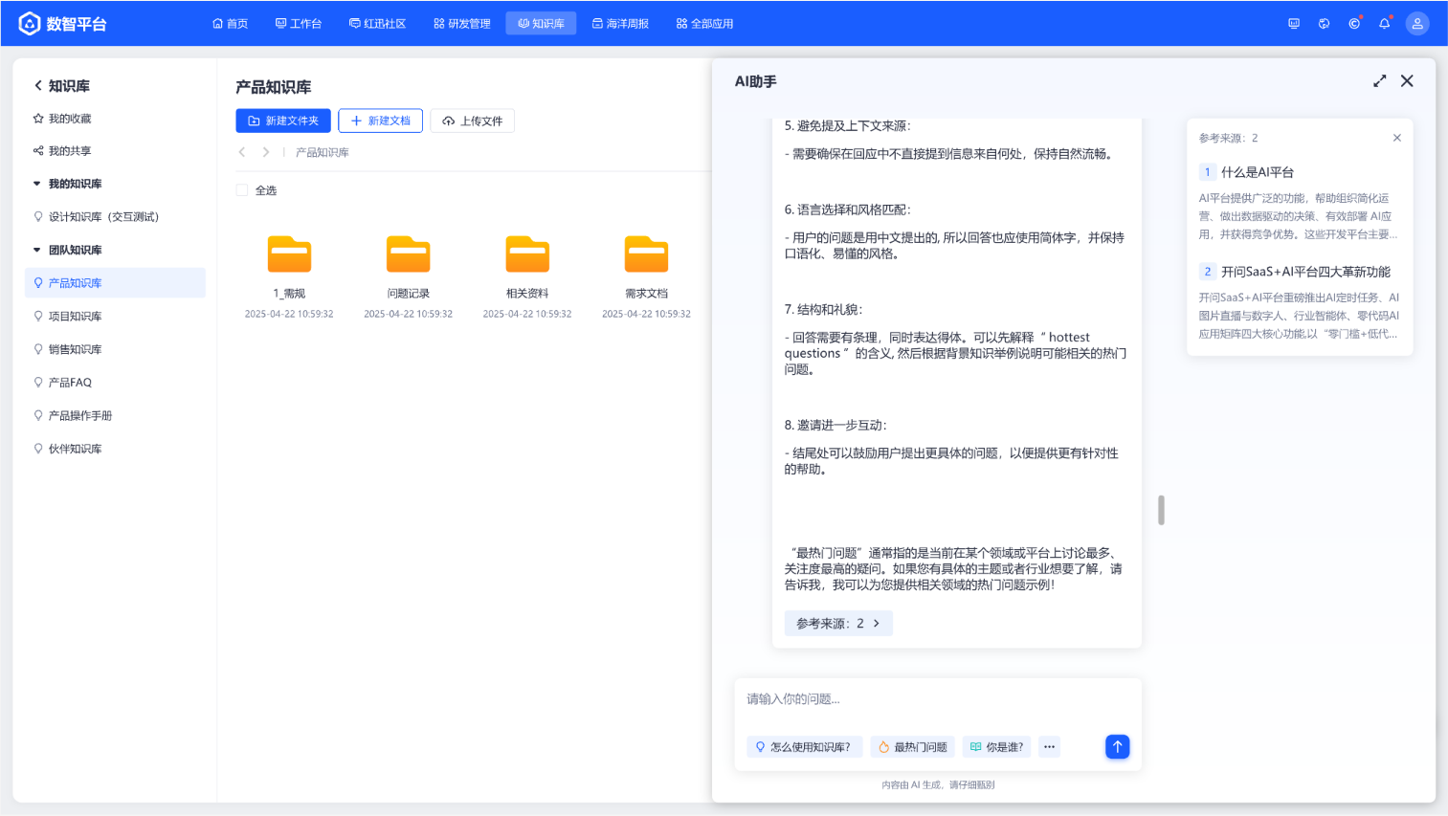Open the notification bell
Viewport: 1448px width, 816px height.
(1384, 24)
